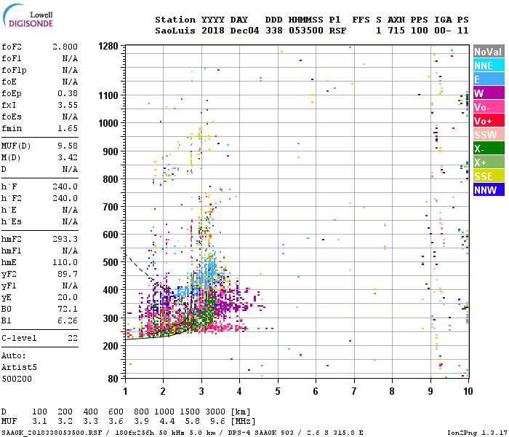Click the 80 km y-axis label
Screen dimensions: 509x437
point(113,379)
